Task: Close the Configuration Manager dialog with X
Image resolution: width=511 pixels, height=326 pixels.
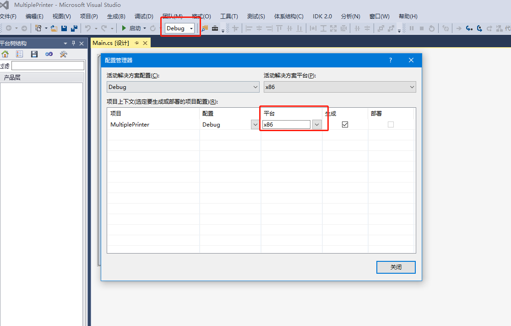Action: click(411, 60)
